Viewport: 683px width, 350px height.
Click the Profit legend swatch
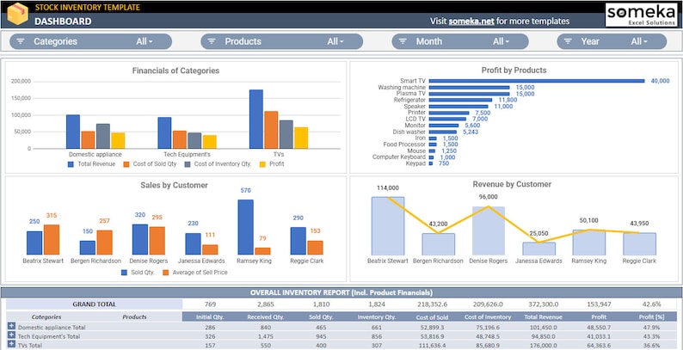point(262,164)
